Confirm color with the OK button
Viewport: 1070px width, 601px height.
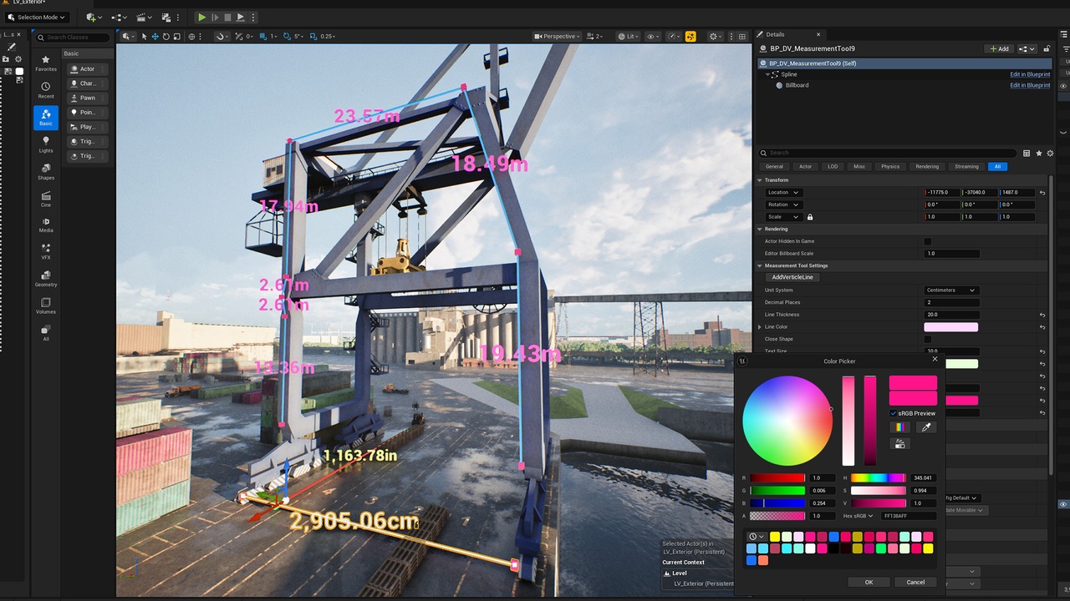869,582
